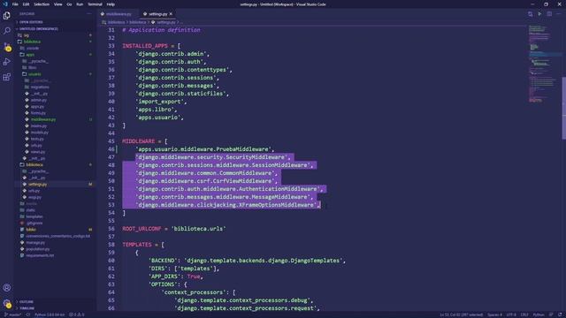566x318 pixels.
Task: Click UTF-8 encoding in status bar
Action: 511,314
